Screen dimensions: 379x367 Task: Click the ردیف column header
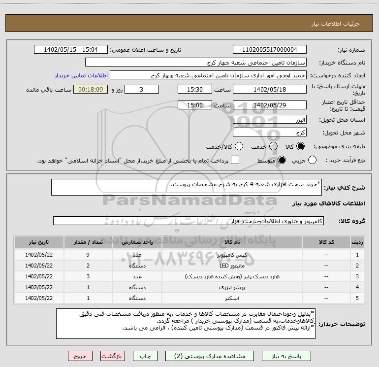click(357, 242)
